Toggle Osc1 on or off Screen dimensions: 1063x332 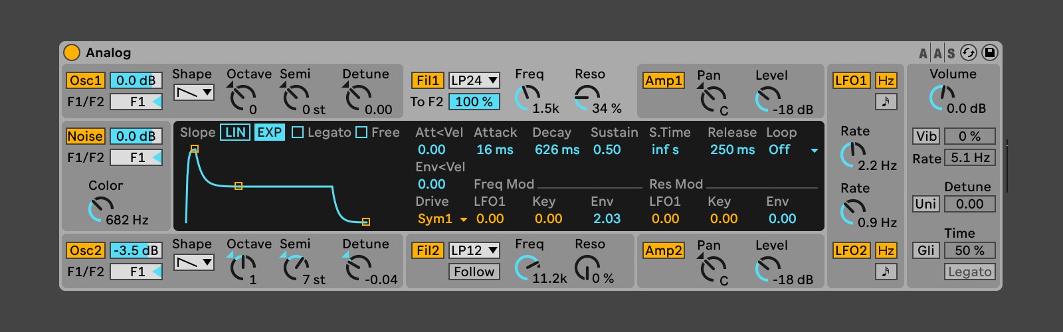(86, 80)
